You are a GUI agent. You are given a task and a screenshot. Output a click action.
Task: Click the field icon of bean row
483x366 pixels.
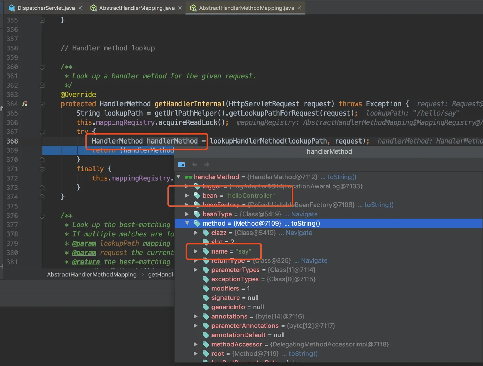click(x=197, y=195)
